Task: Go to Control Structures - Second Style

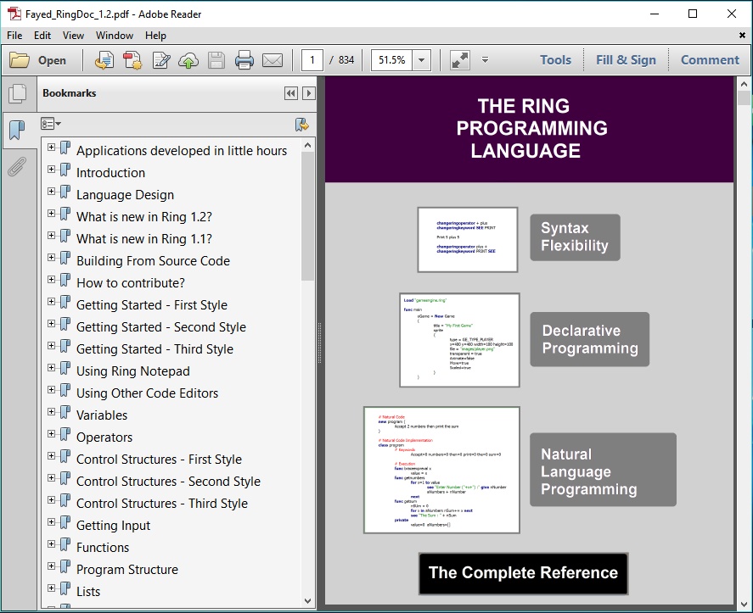Action: pyautogui.click(x=169, y=482)
